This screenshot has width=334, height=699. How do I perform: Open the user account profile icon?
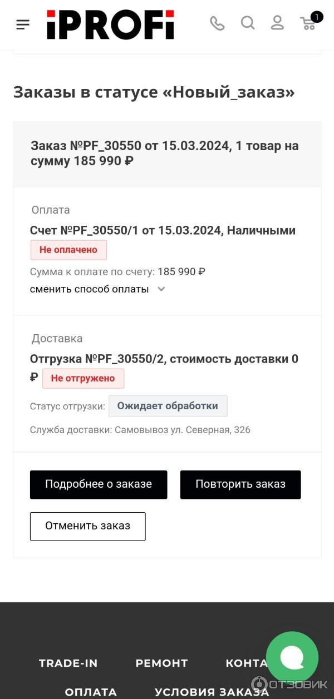pyautogui.click(x=277, y=23)
